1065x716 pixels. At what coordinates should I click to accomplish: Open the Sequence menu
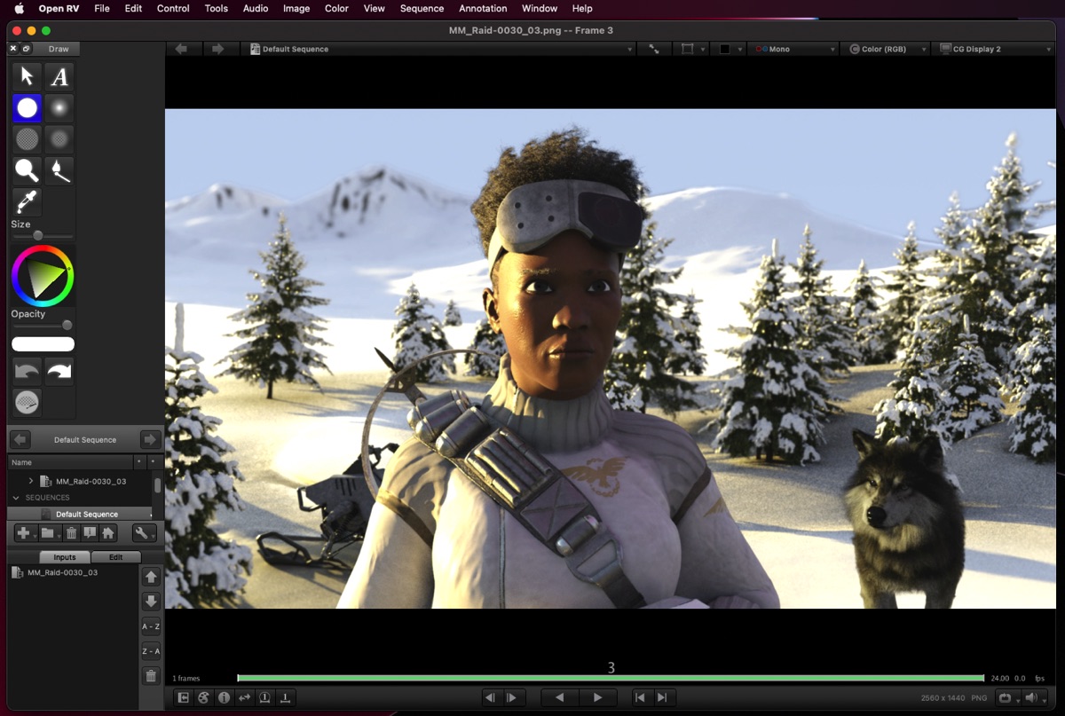pyautogui.click(x=422, y=8)
